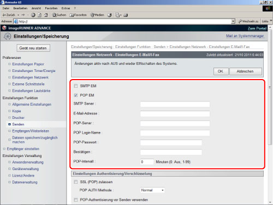Click the browser Home toolbar icon
273x205 pixels.
tap(46, 15)
